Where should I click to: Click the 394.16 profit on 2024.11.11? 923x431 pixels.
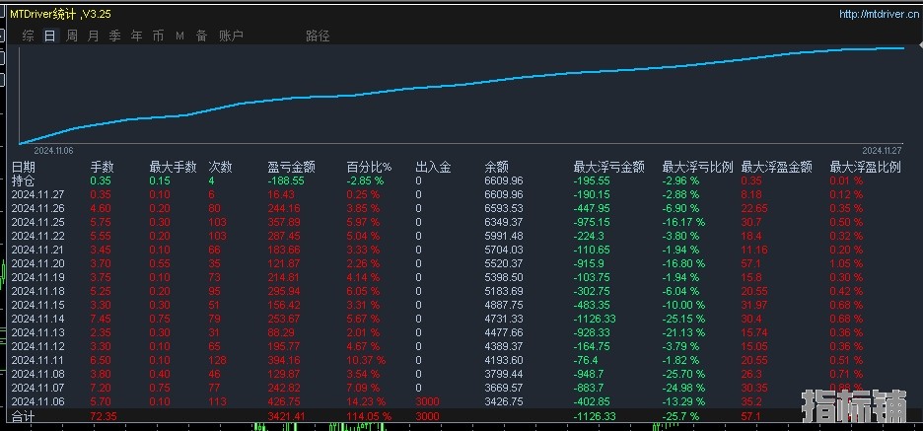click(x=284, y=360)
